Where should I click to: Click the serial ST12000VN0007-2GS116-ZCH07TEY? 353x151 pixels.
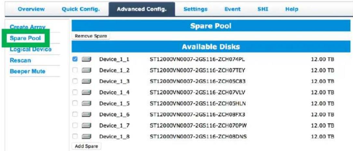click(x=197, y=70)
